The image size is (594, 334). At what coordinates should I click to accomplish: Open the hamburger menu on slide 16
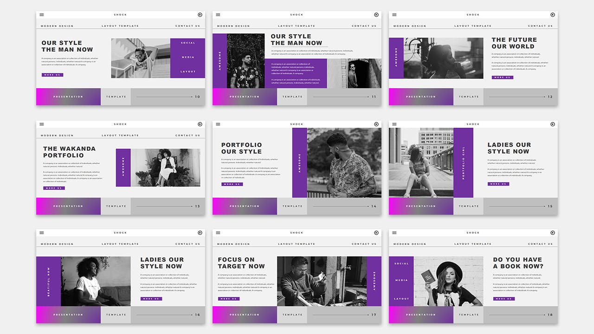[x=42, y=233]
